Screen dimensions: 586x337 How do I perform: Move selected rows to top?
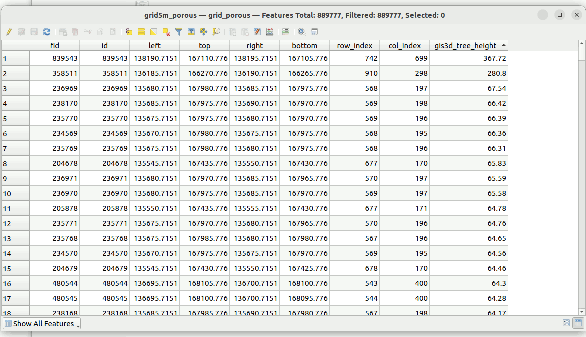tap(191, 32)
